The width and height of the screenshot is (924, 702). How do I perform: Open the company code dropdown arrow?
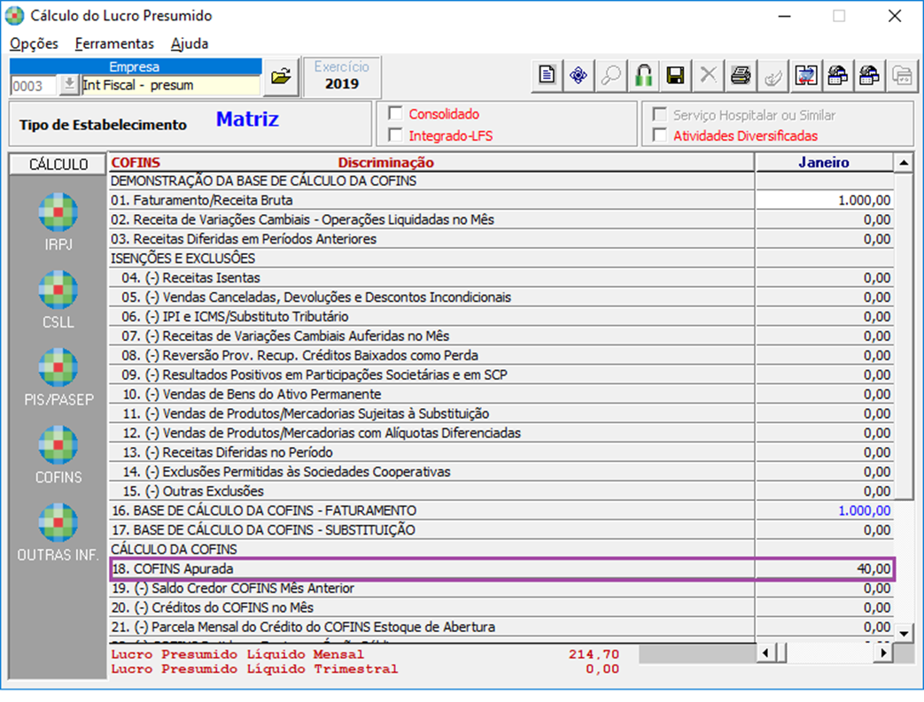coord(69,85)
